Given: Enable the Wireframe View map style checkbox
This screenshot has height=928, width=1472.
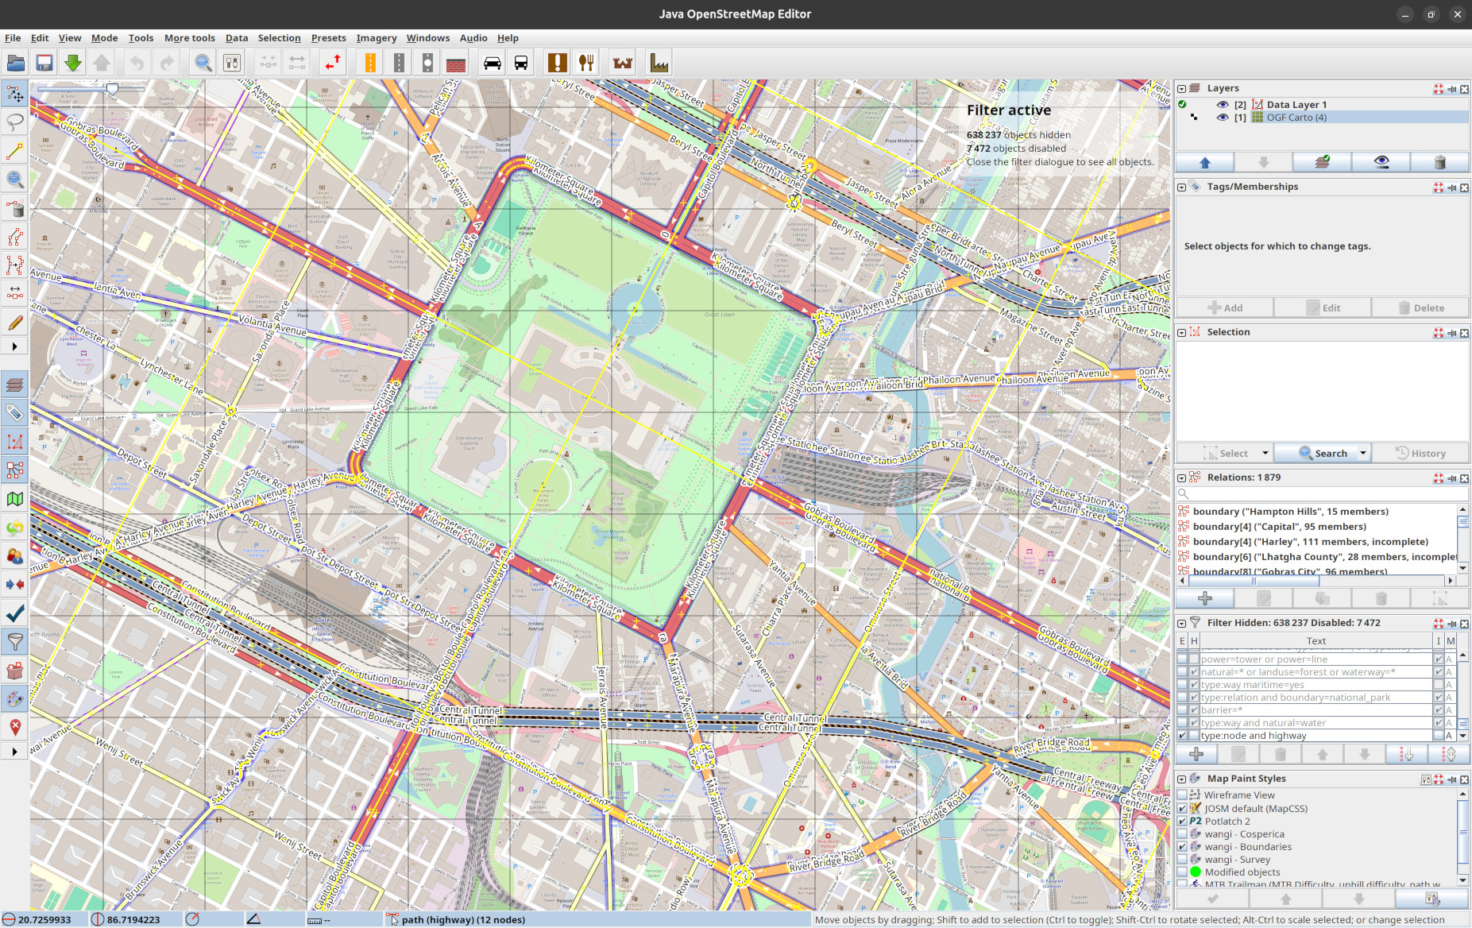Looking at the screenshot, I should coord(1182,795).
